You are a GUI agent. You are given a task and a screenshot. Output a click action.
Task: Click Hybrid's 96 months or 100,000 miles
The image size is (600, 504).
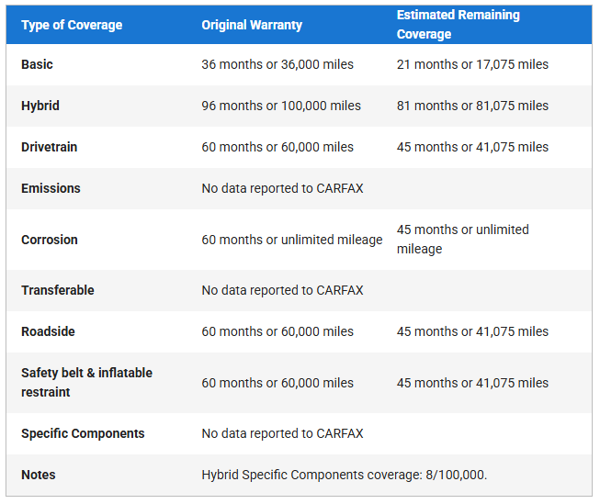pos(281,106)
